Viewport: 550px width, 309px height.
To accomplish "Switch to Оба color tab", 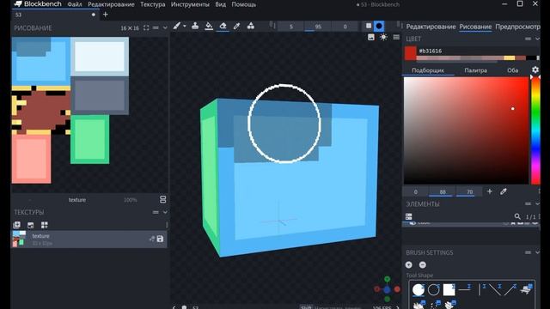I will tap(512, 70).
